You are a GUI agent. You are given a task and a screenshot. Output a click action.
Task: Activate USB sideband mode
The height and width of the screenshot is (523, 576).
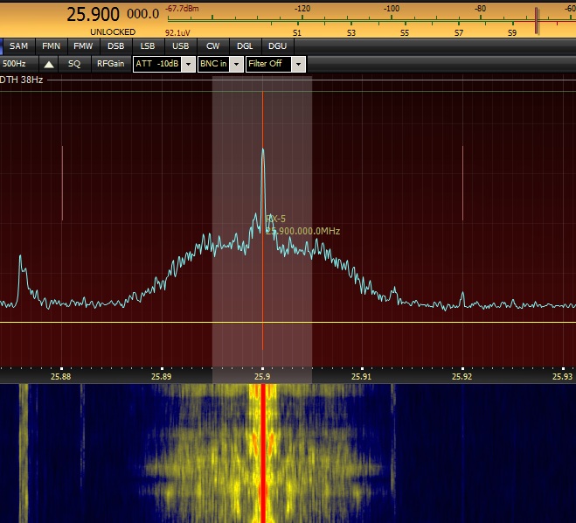(x=180, y=46)
